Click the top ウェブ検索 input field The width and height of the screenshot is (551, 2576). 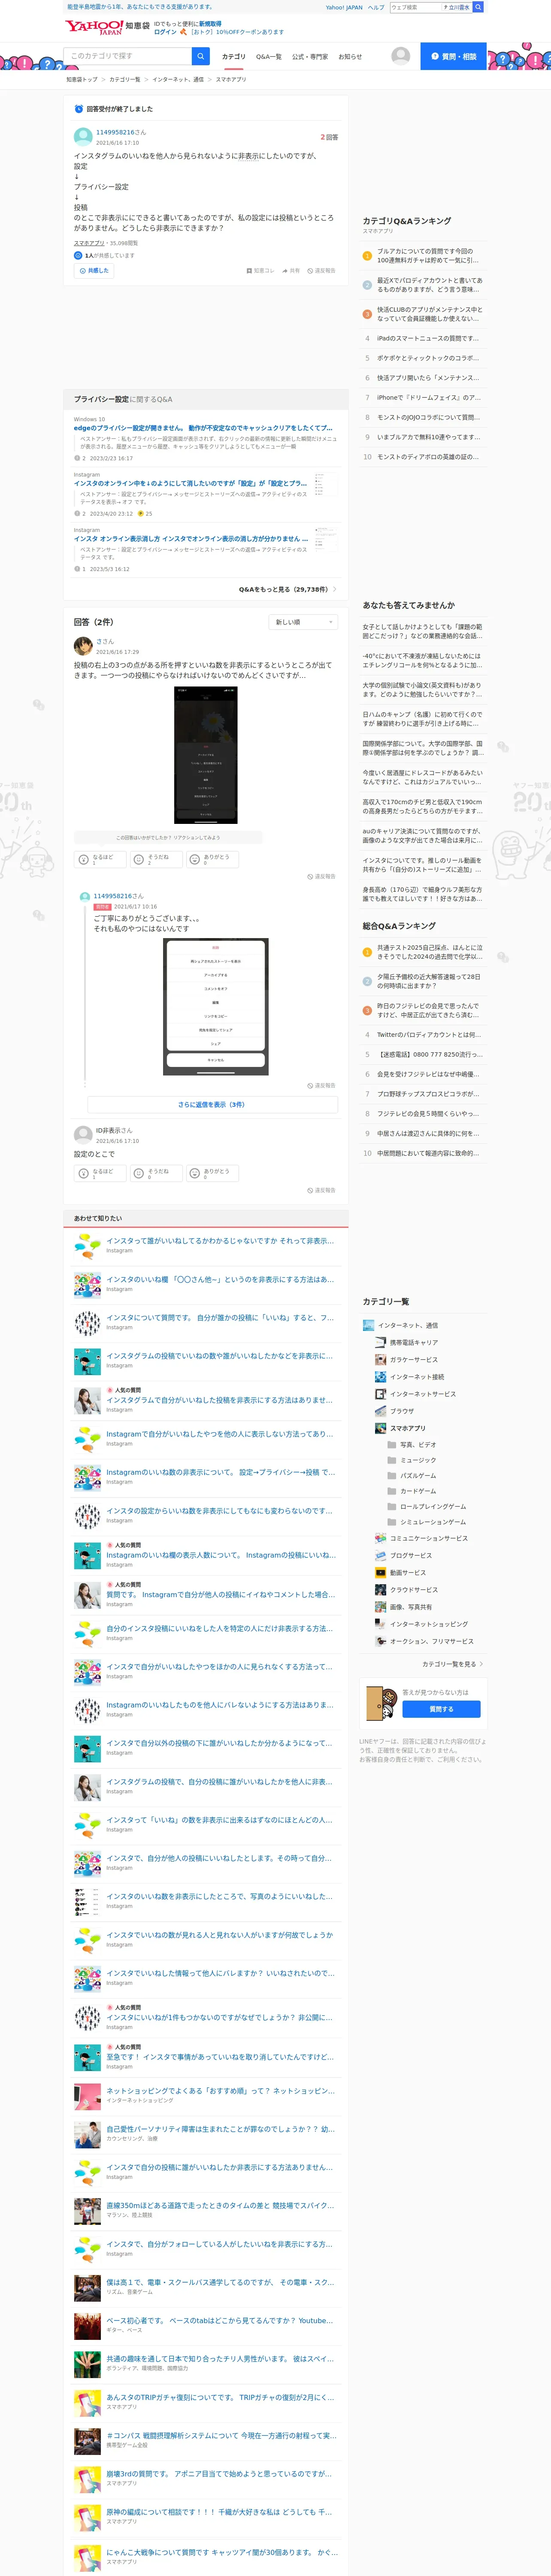415,7
